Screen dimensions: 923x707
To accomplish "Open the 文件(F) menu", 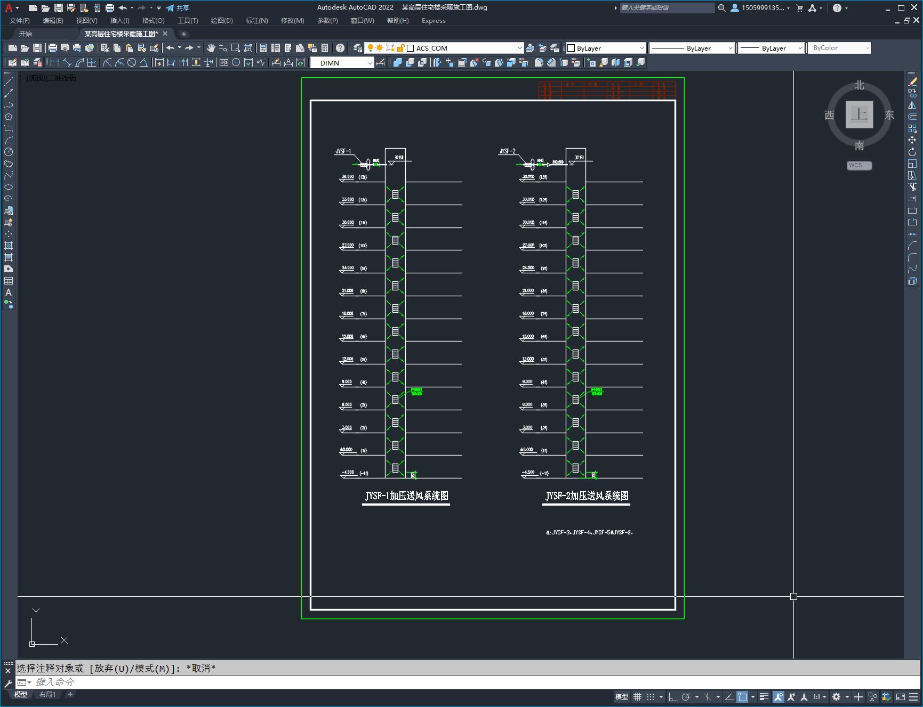I will coord(20,21).
